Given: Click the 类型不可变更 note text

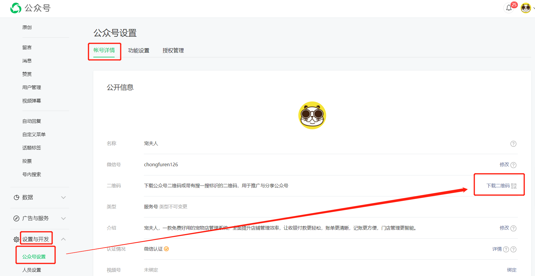Looking at the screenshot, I should tap(173, 206).
